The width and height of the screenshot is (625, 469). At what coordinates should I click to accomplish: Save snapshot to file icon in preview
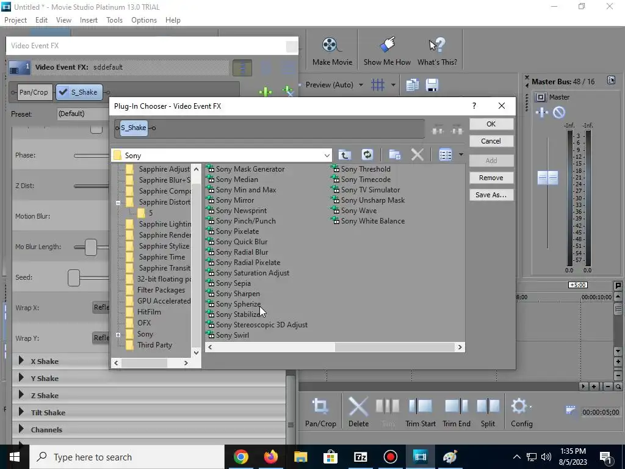click(x=432, y=84)
